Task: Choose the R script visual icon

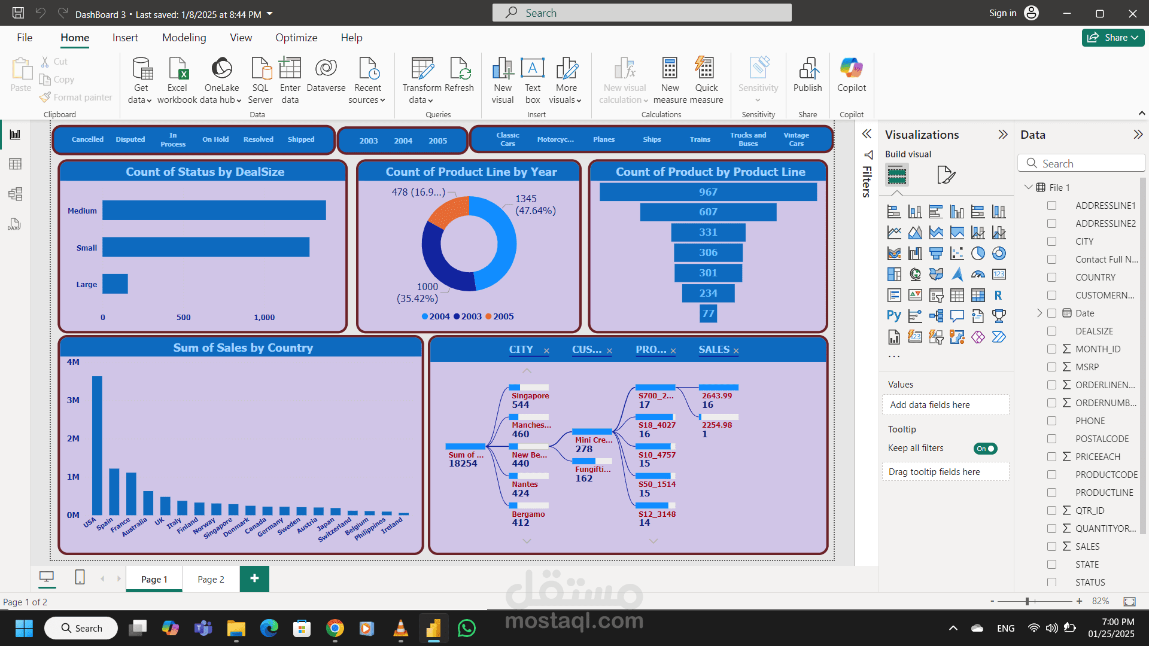Action: 998,295
